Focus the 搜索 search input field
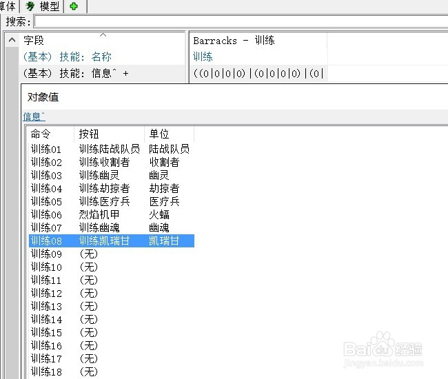448x379 pixels. pyautogui.click(x=241, y=21)
